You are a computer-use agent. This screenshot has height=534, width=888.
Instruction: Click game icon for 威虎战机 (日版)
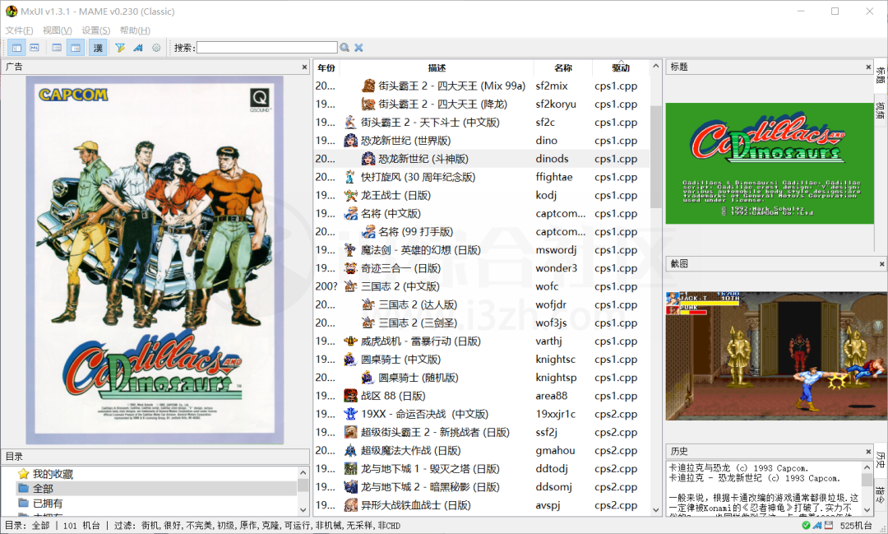click(350, 341)
